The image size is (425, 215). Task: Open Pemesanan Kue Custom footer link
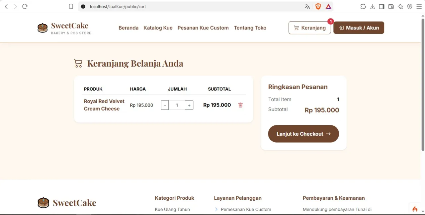pyautogui.click(x=246, y=209)
